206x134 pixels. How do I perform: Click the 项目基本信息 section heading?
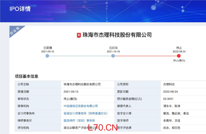pyautogui.click(x=26, y=76)
